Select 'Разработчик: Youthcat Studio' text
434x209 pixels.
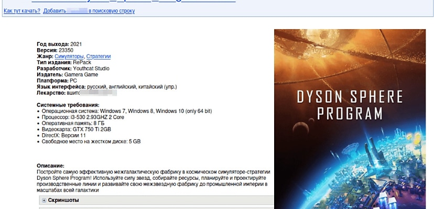pyautogui.click(x=73, y=68)
